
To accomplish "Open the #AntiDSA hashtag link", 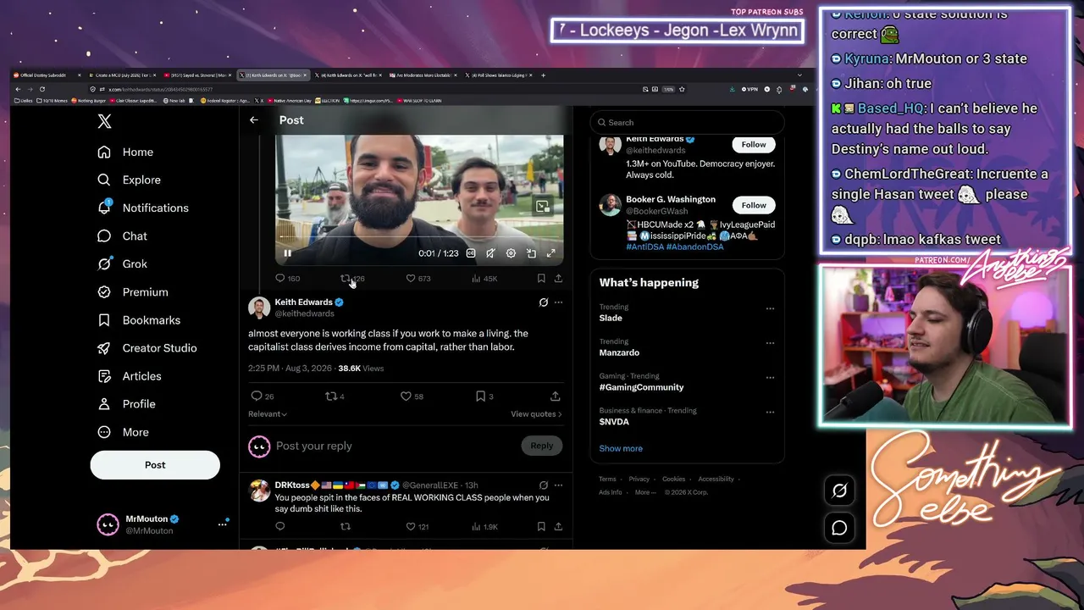I will click(644, 247).
